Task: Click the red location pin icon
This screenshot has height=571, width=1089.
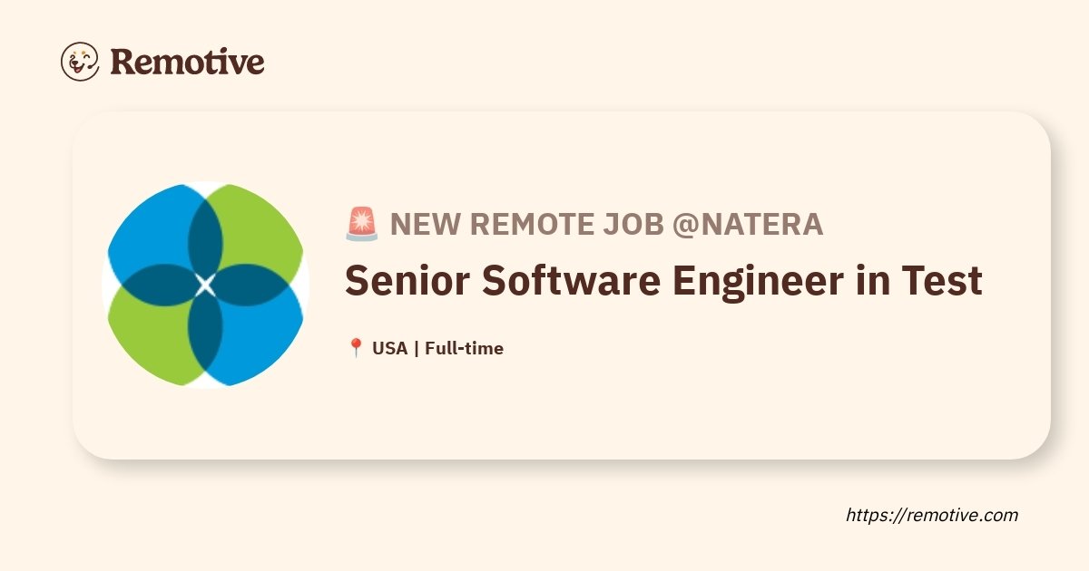Action: (356, 348)
